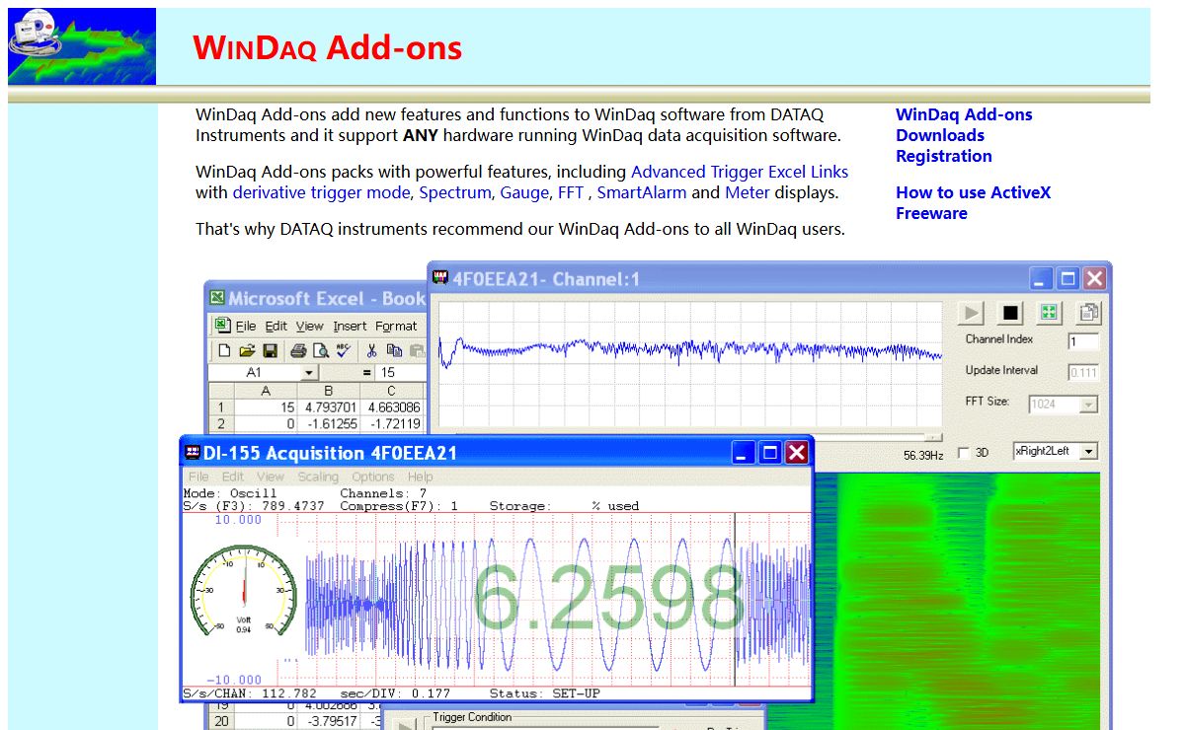Click the copy-to-clipboard icon in spectrum window
Viewport: 1185px width, 730px height.
[1088, 313]
